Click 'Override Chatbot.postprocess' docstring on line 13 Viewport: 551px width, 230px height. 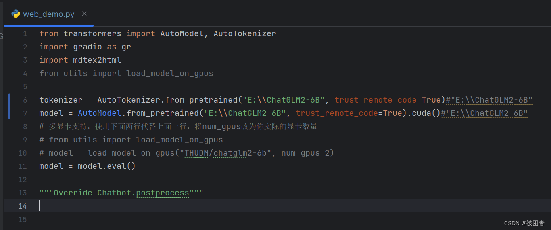coord(121,193)
